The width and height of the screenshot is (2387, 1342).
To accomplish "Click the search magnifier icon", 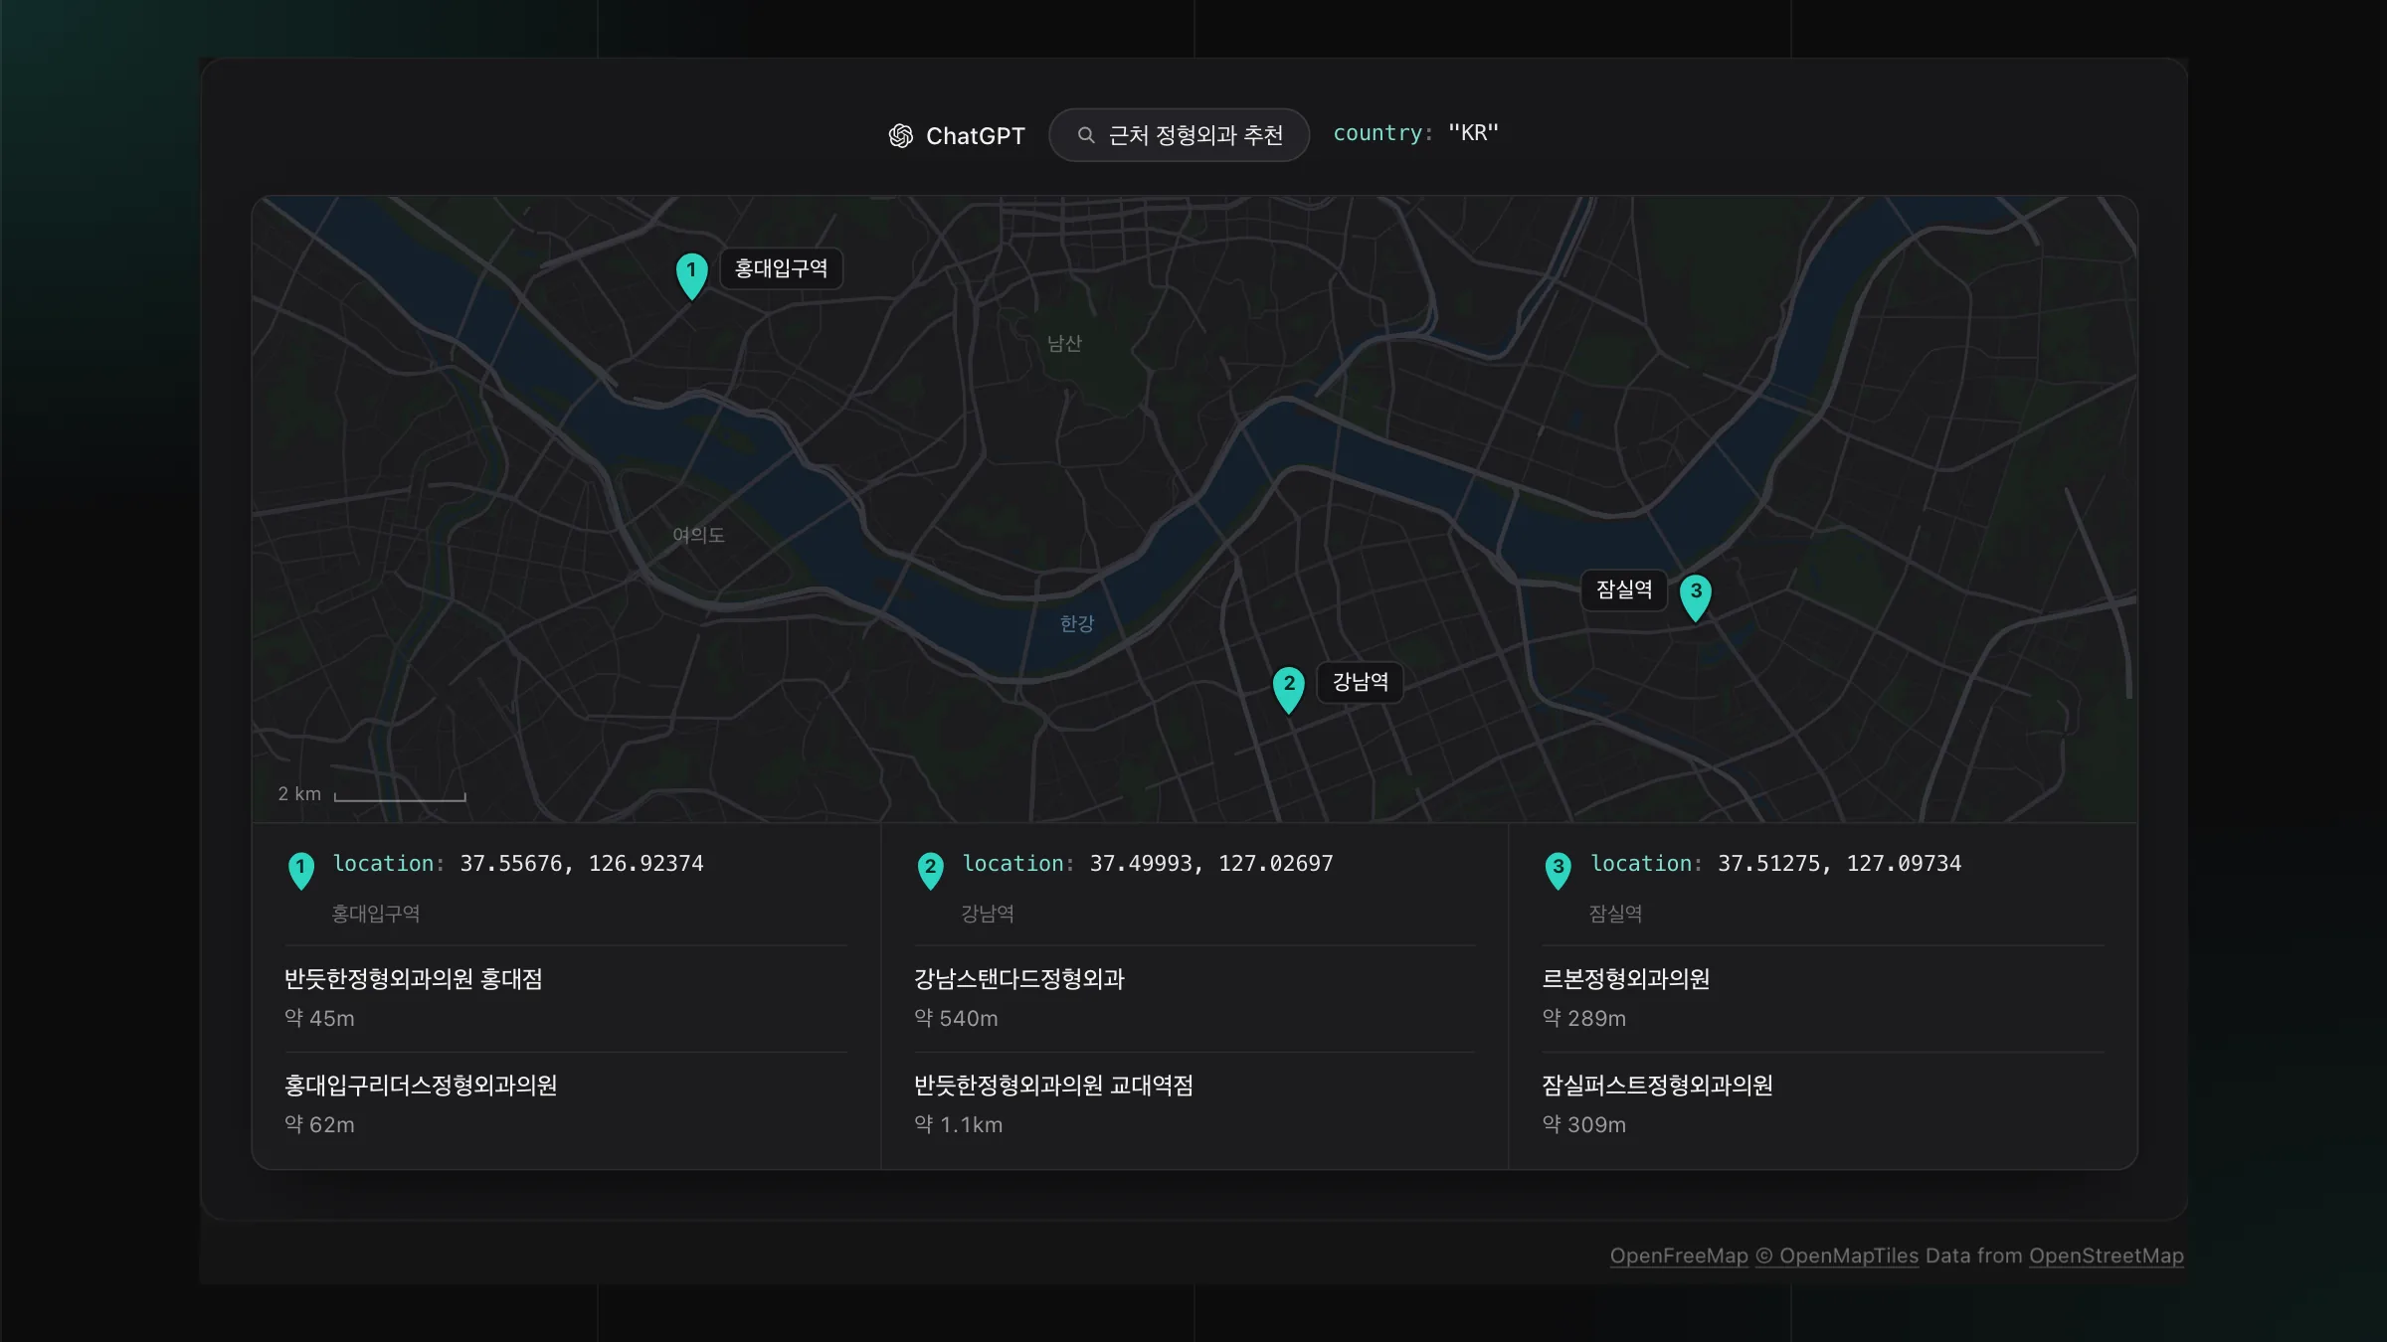I will 1086,135.
